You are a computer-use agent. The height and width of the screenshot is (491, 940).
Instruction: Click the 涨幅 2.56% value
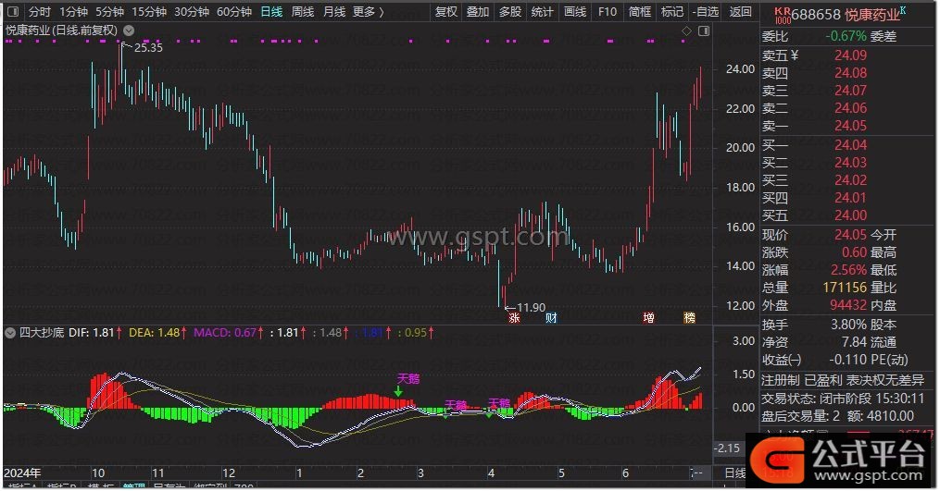click(x=848, y=270)
